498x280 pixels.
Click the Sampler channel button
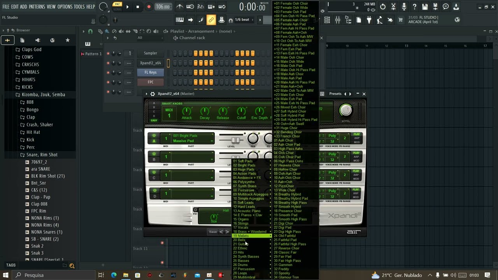click(x=151, y=53)
